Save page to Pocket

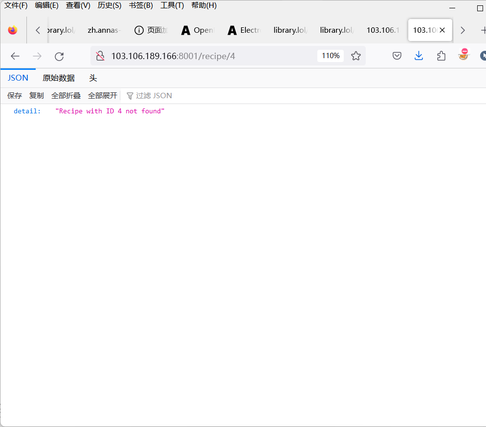click(397, 56)
